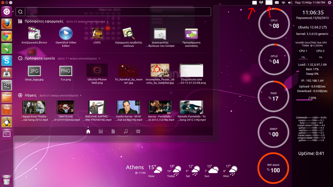Screen dimensions: 333x187
Task: Open Firefox from the launcher
Action: point(7,24)
